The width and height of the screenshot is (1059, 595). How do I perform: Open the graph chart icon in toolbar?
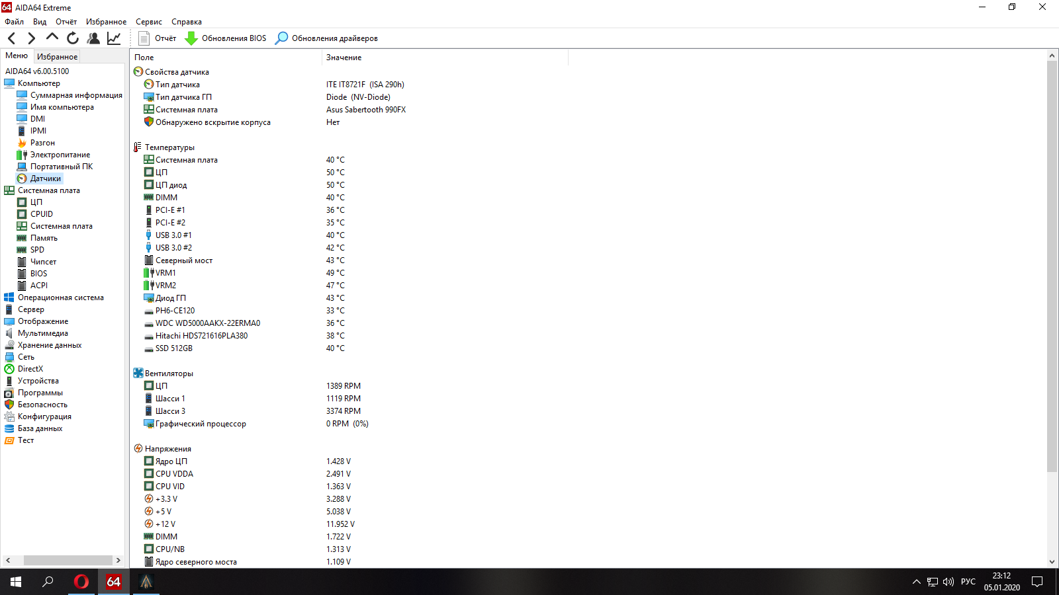(x=114, y=38)
